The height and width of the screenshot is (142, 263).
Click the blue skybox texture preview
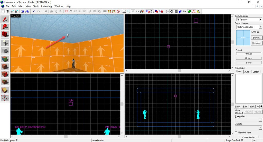pos(243,38)
